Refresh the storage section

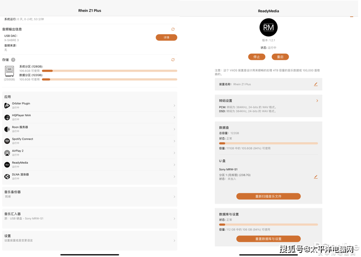pyautogui.click(x=173, y=60)
